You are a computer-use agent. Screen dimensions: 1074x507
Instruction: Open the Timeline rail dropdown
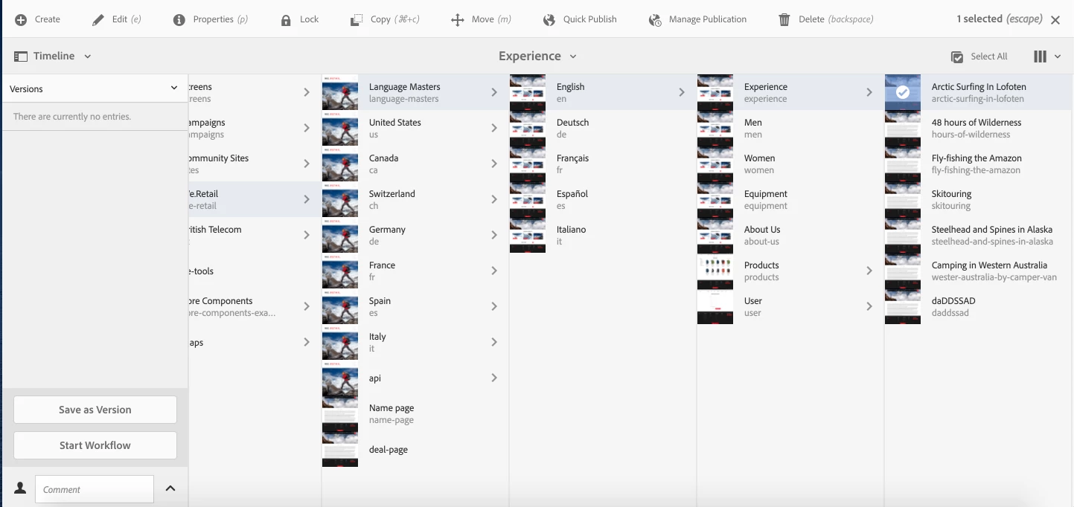point(88,56)
